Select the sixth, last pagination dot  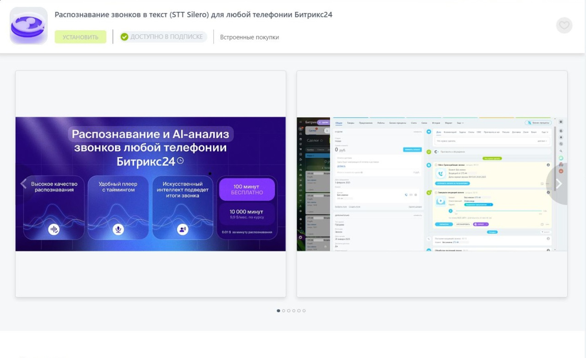(304, 311)
